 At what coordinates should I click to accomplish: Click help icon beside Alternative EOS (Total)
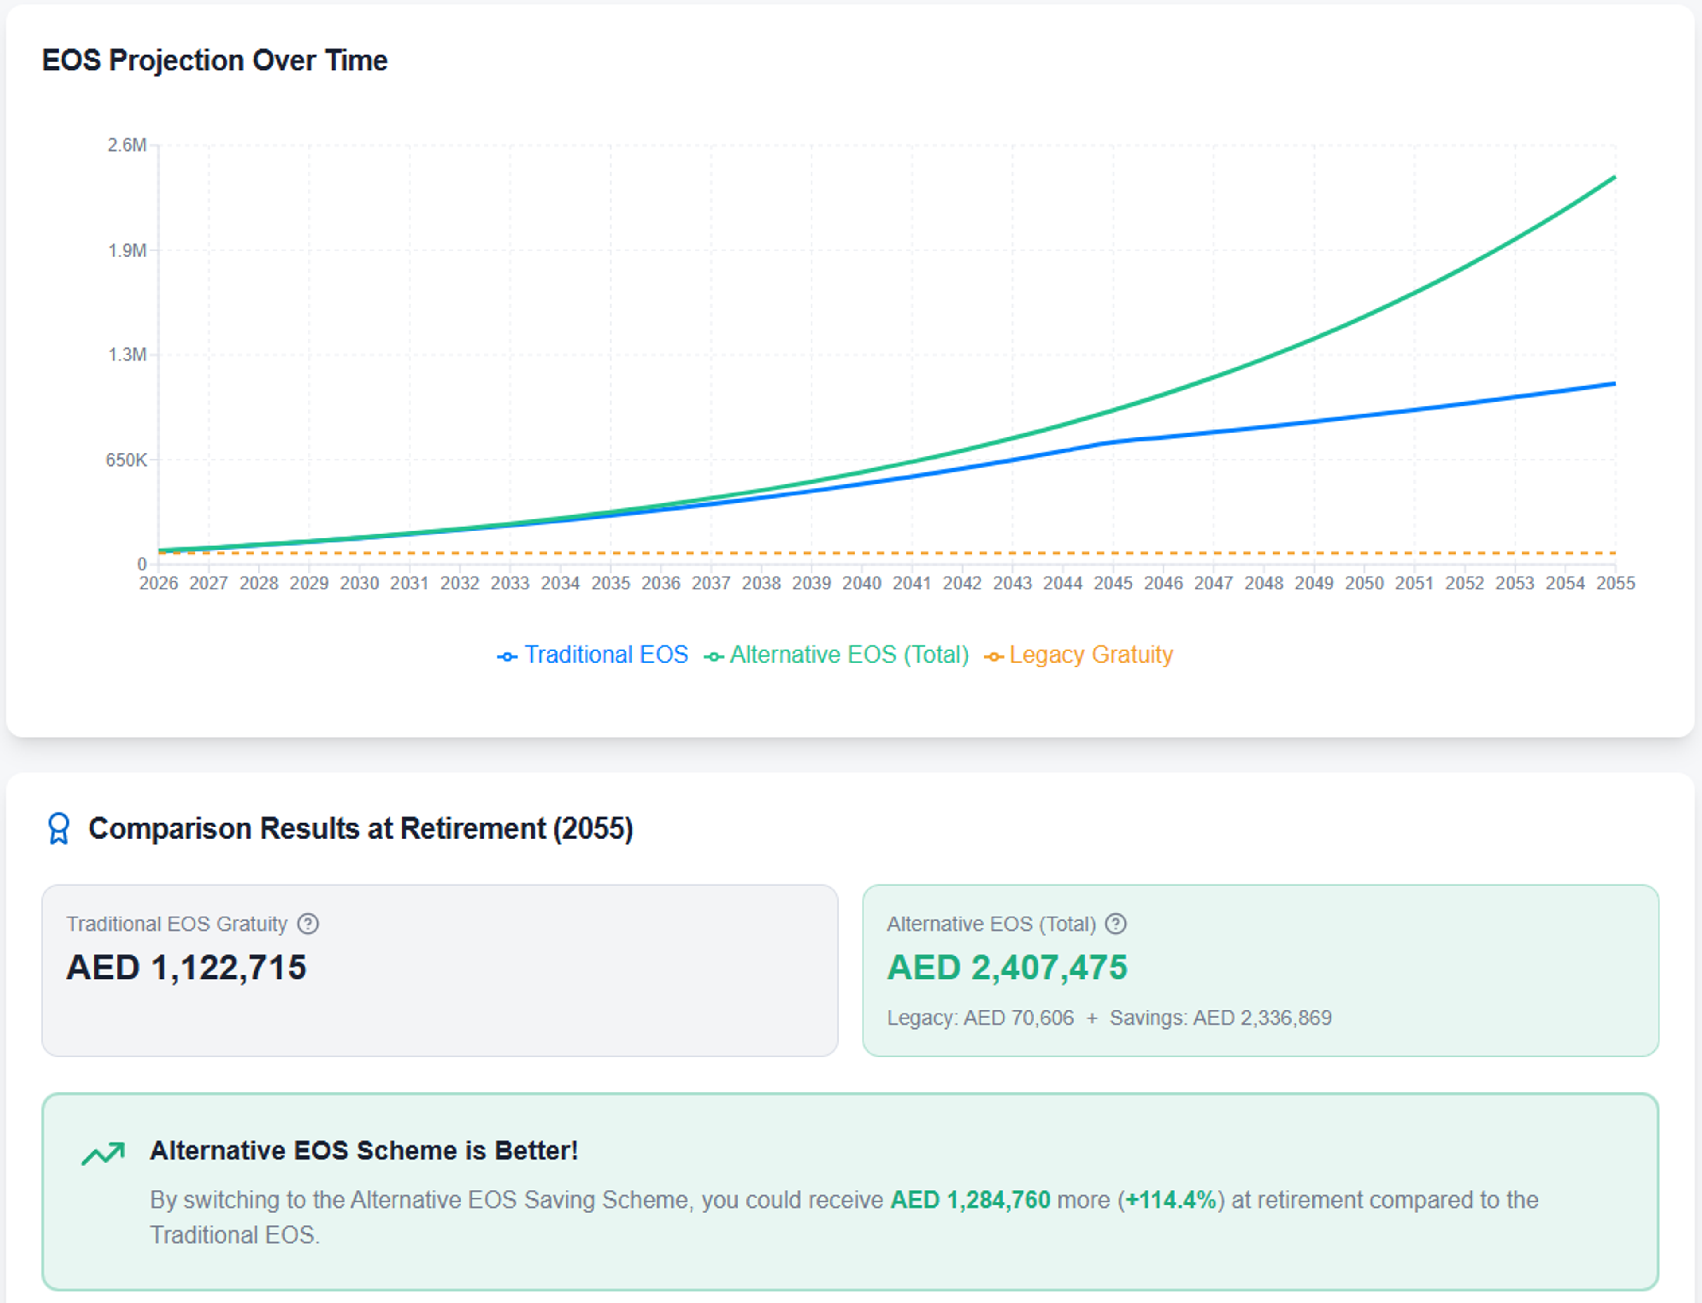(1116, 924)
